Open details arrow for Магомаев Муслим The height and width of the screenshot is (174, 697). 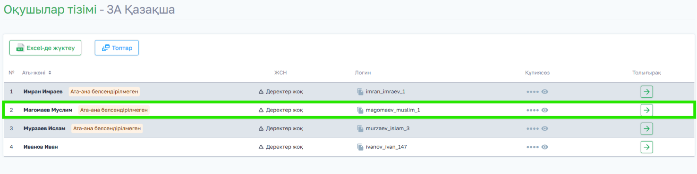pos(646,110)
